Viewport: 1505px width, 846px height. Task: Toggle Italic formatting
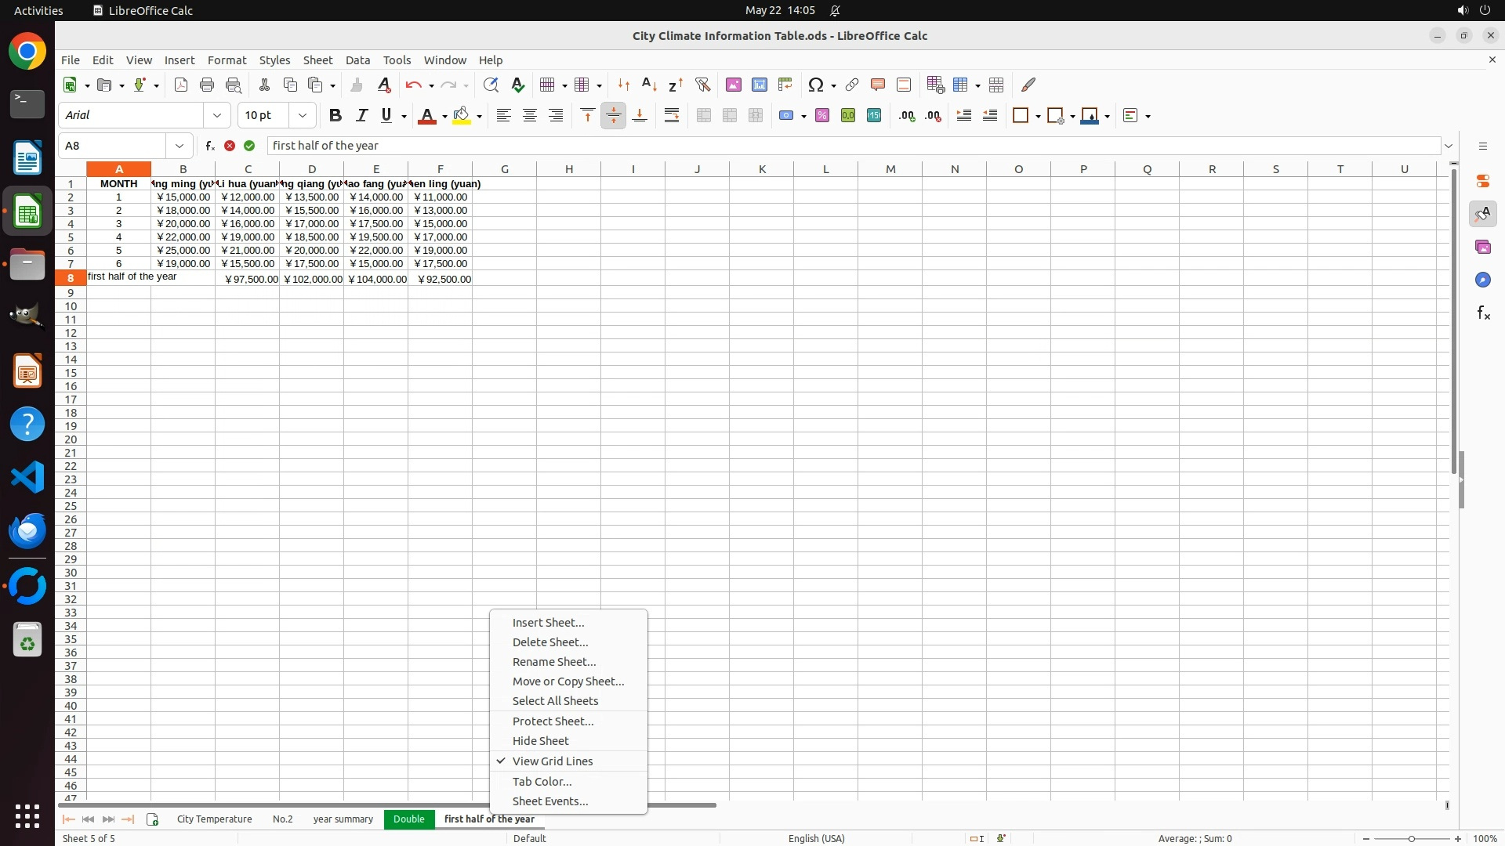pos(361,116)
